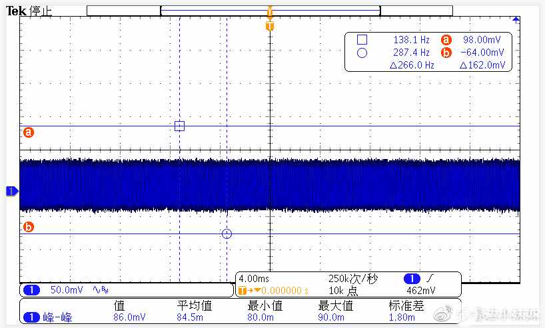Click the orange trigger position marker T
This screenshot has height=328, width=545.
pyautogui.click(x=269, y=26)
